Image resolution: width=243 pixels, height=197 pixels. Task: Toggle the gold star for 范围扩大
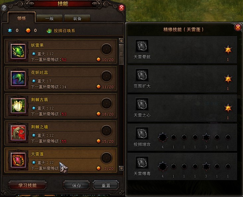tap(228, 79)
